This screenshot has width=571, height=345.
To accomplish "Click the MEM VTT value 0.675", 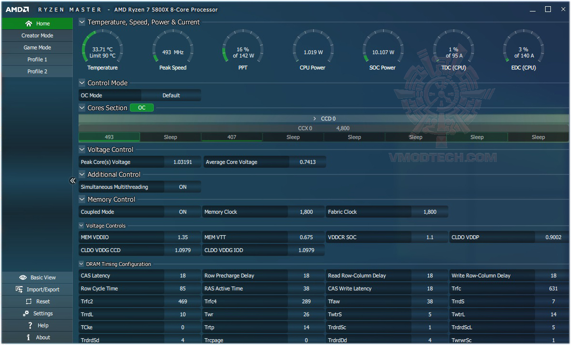I will [306, 237].
